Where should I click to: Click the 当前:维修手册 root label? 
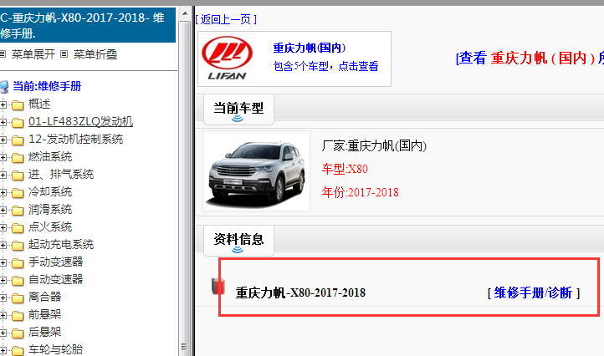point(47,86)
